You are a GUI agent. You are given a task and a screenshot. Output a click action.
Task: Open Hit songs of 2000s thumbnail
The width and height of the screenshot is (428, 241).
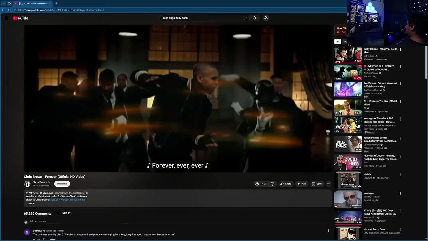(348, 162)
